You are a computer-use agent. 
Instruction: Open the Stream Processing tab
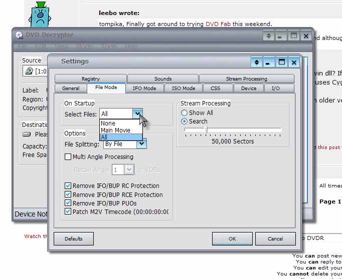point(246,78)
